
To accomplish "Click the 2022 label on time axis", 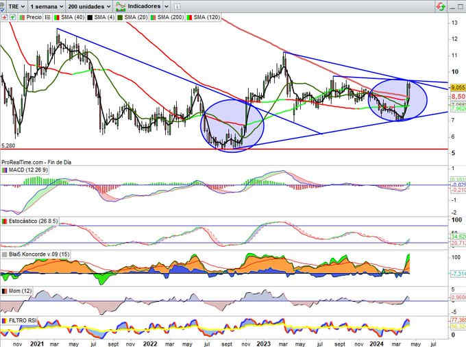I will click(150, 344).
